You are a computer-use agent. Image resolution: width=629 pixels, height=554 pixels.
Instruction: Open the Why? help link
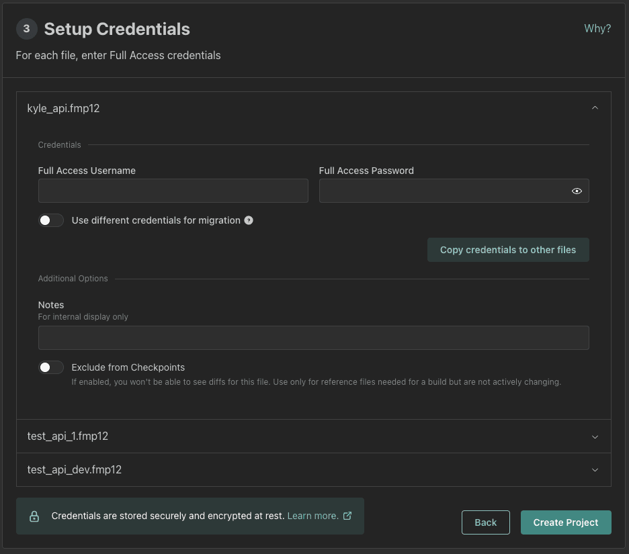(597, 28)
